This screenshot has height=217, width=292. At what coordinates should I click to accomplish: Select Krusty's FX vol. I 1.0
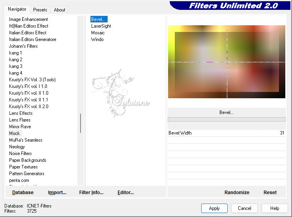coord(28,86)
